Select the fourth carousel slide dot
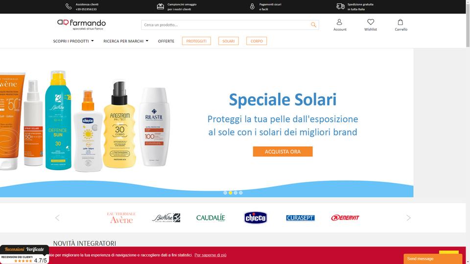This screenshot has height=264, width=470. click(x=241, y=193)
